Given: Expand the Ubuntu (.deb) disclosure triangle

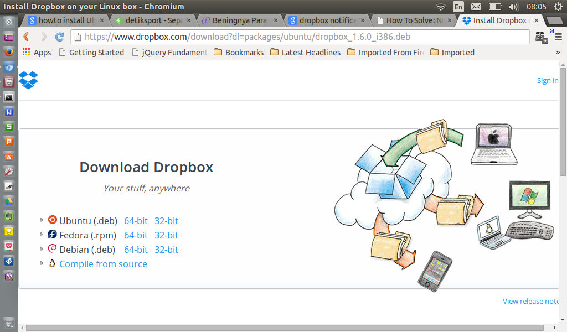Looking at the screenshot, I should coord(42,219).
